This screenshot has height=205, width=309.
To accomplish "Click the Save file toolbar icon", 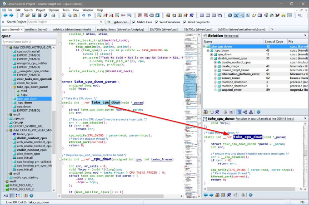I will point(34,15).
